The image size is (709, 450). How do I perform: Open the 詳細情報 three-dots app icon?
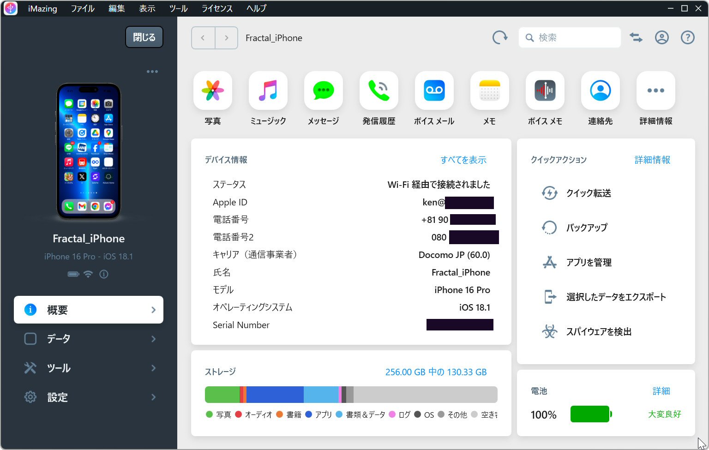click(x=656, y=91)
